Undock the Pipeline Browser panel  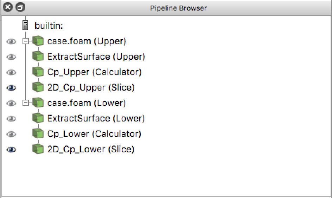[21, 7]
